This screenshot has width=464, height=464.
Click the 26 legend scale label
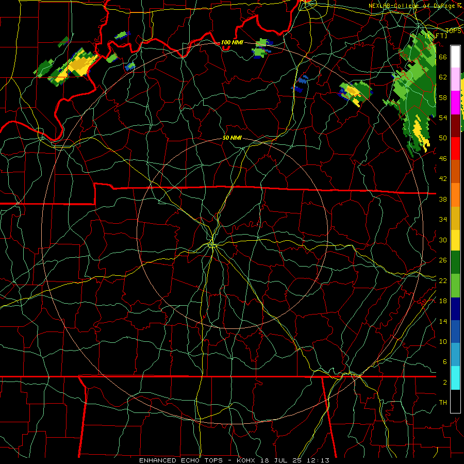pyautogui.click(x=443, y=260)
